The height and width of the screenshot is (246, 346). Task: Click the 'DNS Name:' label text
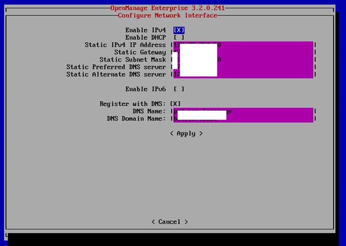(149, 111)
